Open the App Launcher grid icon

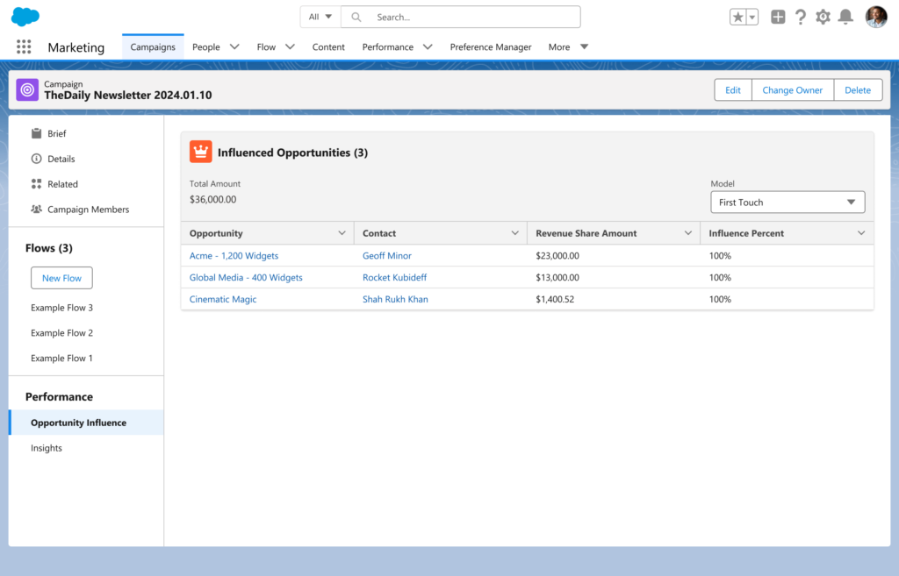(x=24, y=47)
